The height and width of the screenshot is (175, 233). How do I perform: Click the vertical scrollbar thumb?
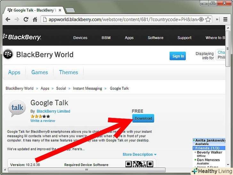pyautogui.click(x=228, y=49)
